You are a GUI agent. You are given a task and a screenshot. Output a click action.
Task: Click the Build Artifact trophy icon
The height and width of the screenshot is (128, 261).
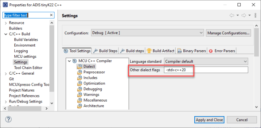pos(149,51)
